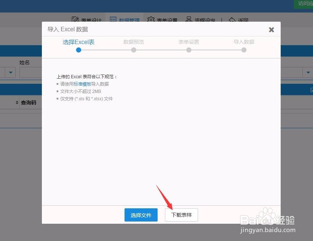Toggle sorting on the 查询码 column

[17, 102]
